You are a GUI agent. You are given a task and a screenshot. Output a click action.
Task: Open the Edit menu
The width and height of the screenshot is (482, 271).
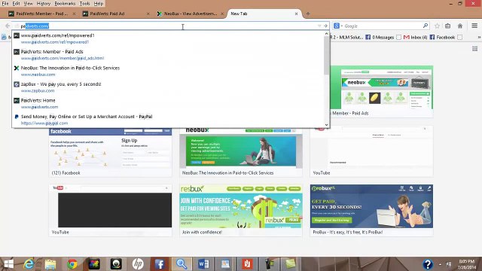pos(16,4)
